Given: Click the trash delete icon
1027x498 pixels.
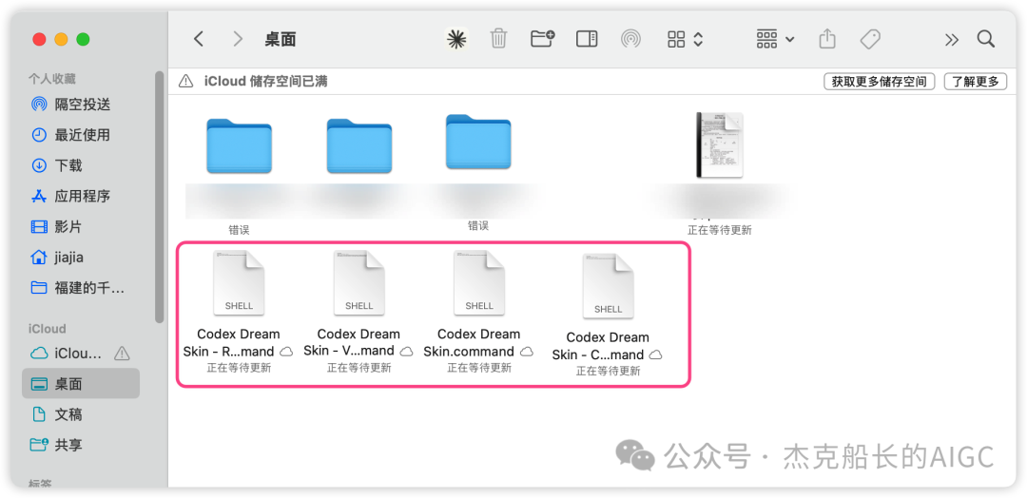Looking at the screenshot, I should pyautogui.click(x=498, y=39).
